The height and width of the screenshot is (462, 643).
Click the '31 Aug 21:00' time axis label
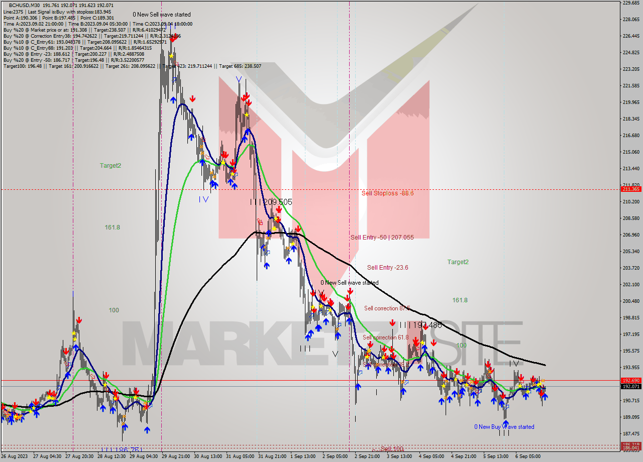(273, 456)
